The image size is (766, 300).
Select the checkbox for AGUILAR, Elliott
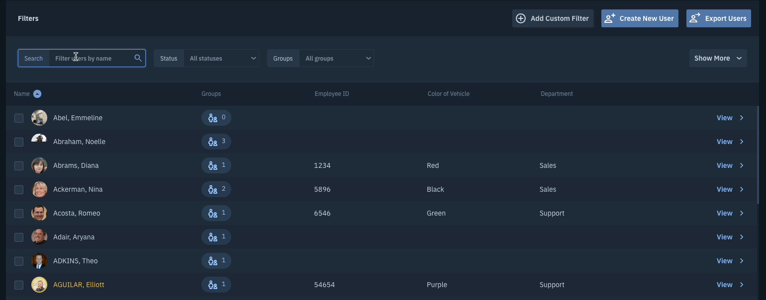19,285
